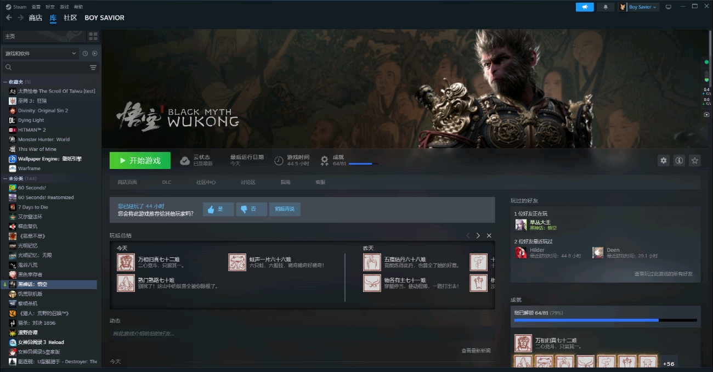713x372 pixels.
Task: Open the BOY SAVIOR profile tab
Action: (x=104, y=18)
